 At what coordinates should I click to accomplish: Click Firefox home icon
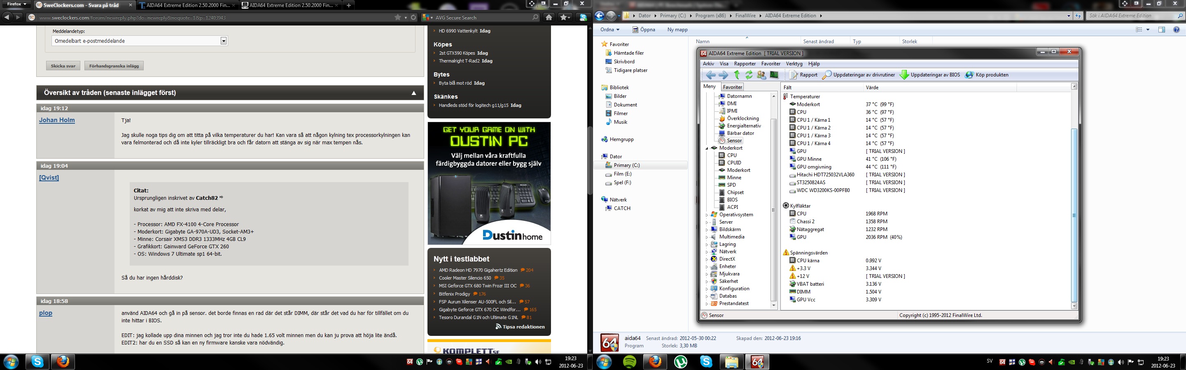[x=549, y=17]
